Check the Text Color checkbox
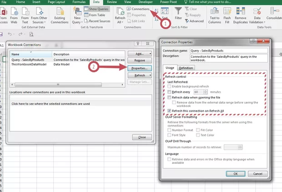This screenshot has width=282, height=192. [198, 135]
